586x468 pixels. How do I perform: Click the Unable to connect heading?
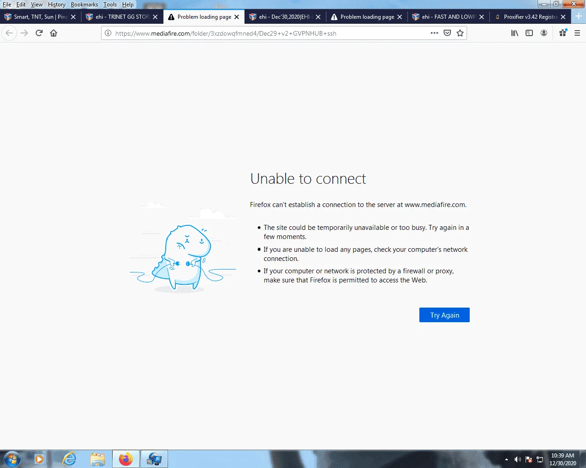(308, 179)
